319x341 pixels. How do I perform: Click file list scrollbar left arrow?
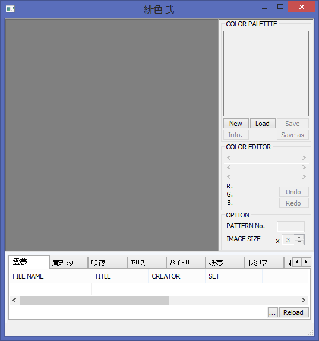point(15,301)
